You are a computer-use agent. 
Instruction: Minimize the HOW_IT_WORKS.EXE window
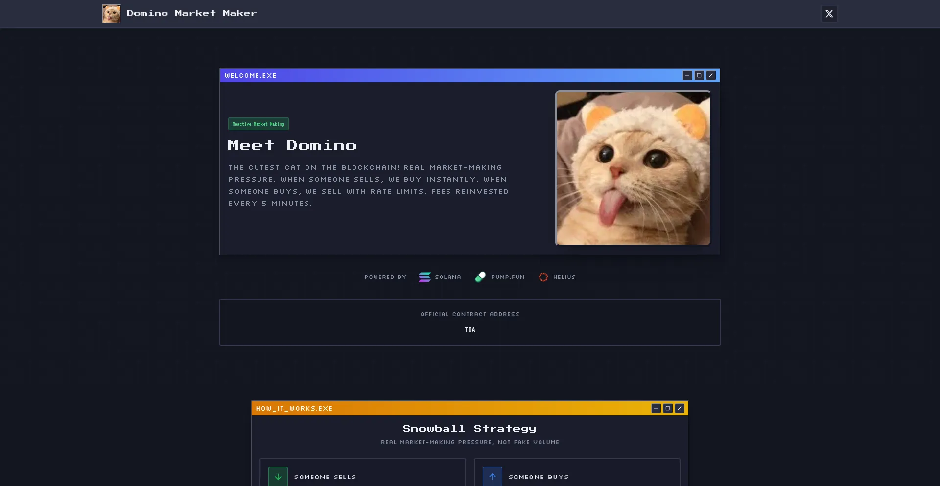[656, 408]
